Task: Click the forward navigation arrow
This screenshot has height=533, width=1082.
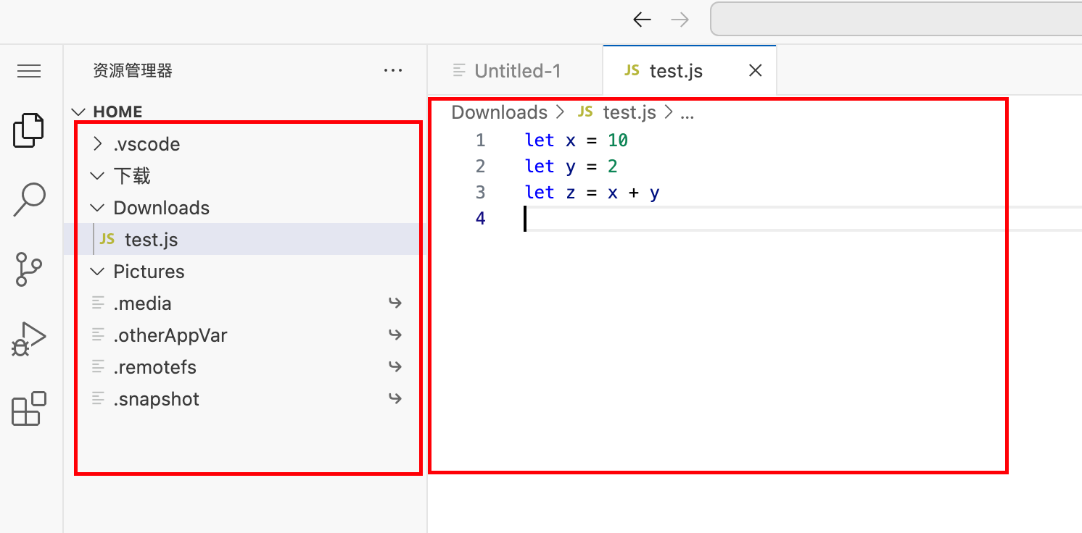Action: pyautogui.click(x=680, y=20)
